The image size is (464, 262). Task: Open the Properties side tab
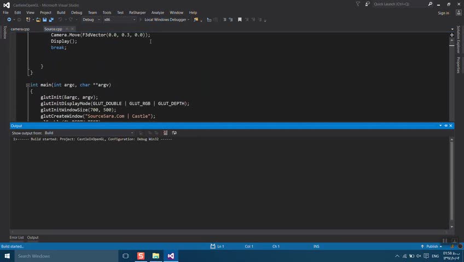[458, 65]
